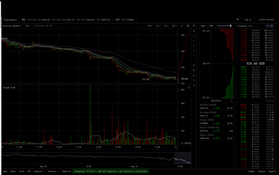
Task: Open the Reddit link
Action: pos(251,171)
